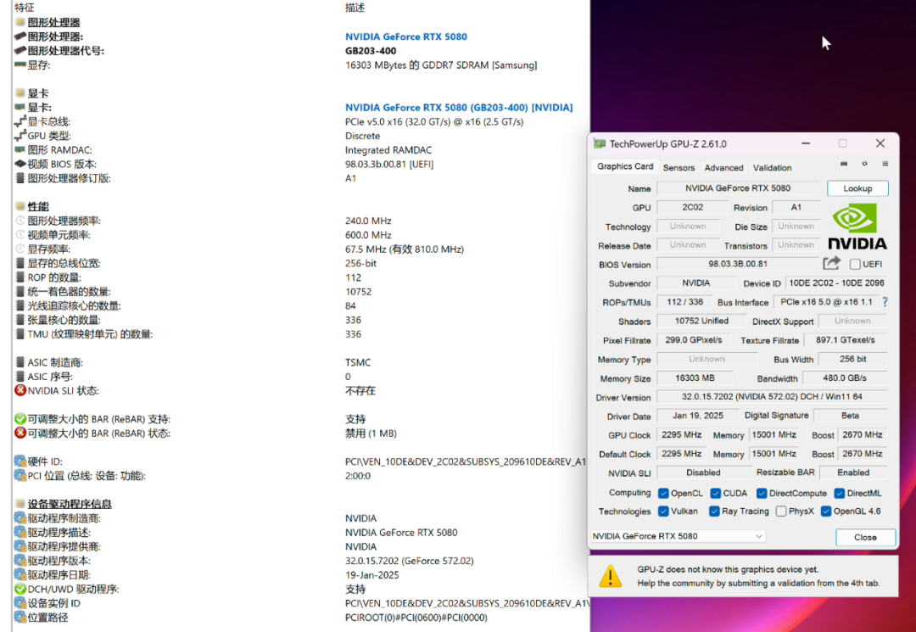This screenshot has height=632, width=916.
Task: Click the clock icon beside 图形处理器频率
Action: 20,221
